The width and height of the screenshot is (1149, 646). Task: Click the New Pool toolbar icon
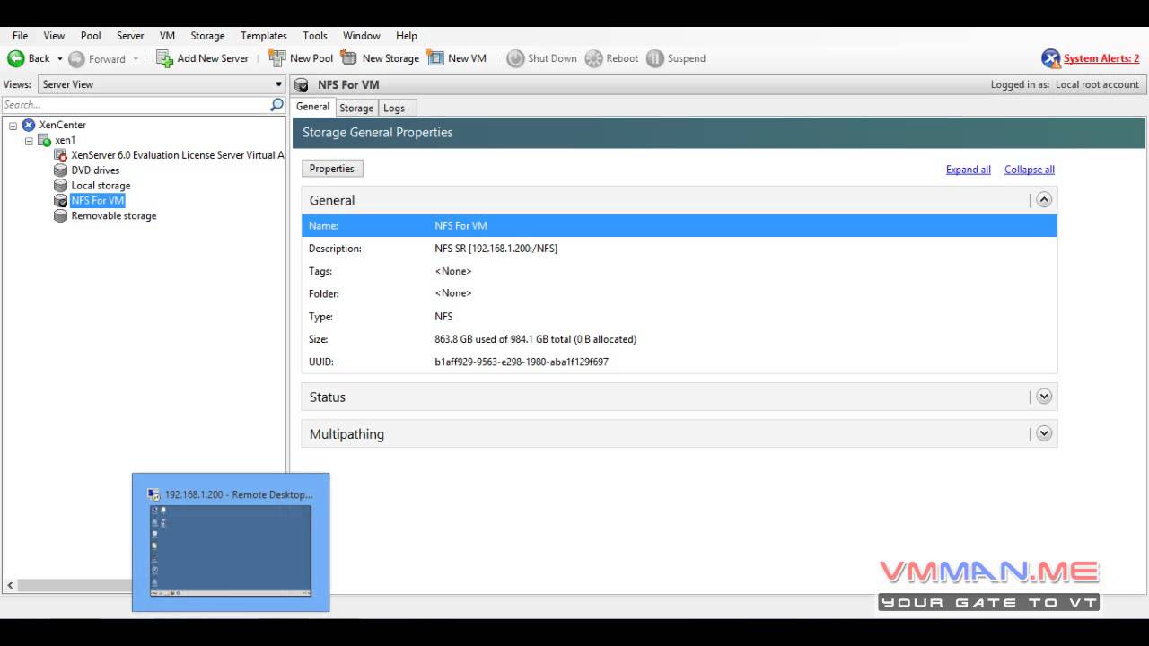click(277, 58)
